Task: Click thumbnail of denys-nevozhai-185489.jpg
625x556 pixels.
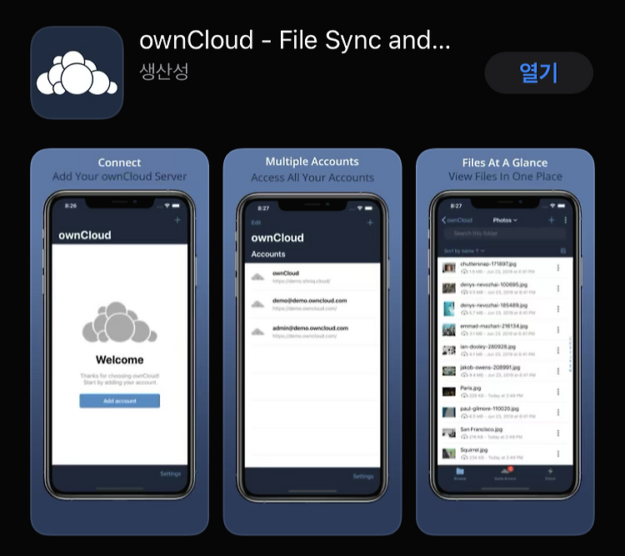Action: 449,309
